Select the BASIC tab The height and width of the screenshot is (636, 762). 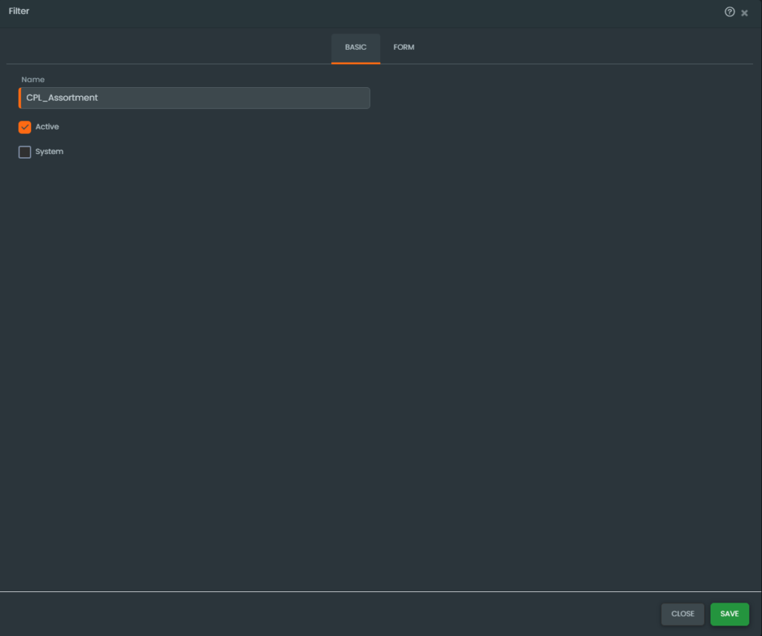coord(356,48)
